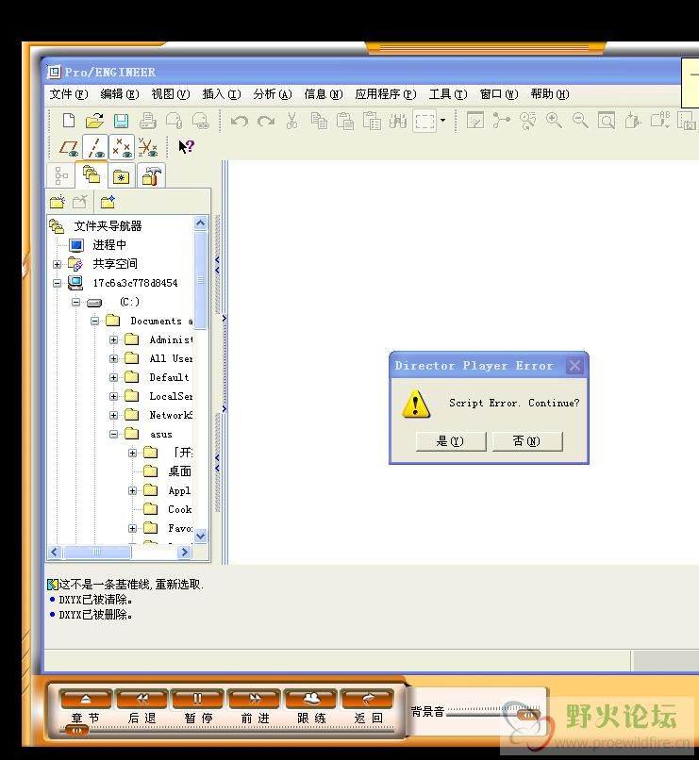This screenshot has width=699, height=760.
Task: Open the 文件(F) menu
Action: tap(69, 94)
